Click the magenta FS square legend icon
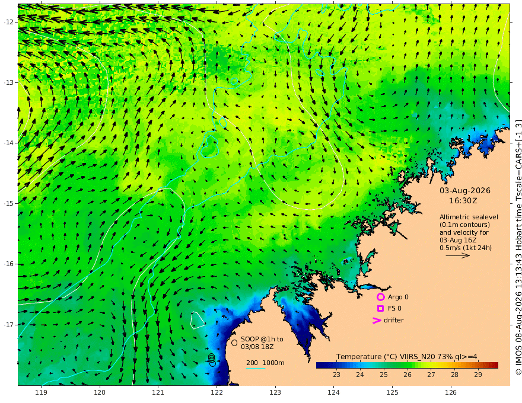Image resolution: width=522 pixels, height=403 pixels. 380,309
